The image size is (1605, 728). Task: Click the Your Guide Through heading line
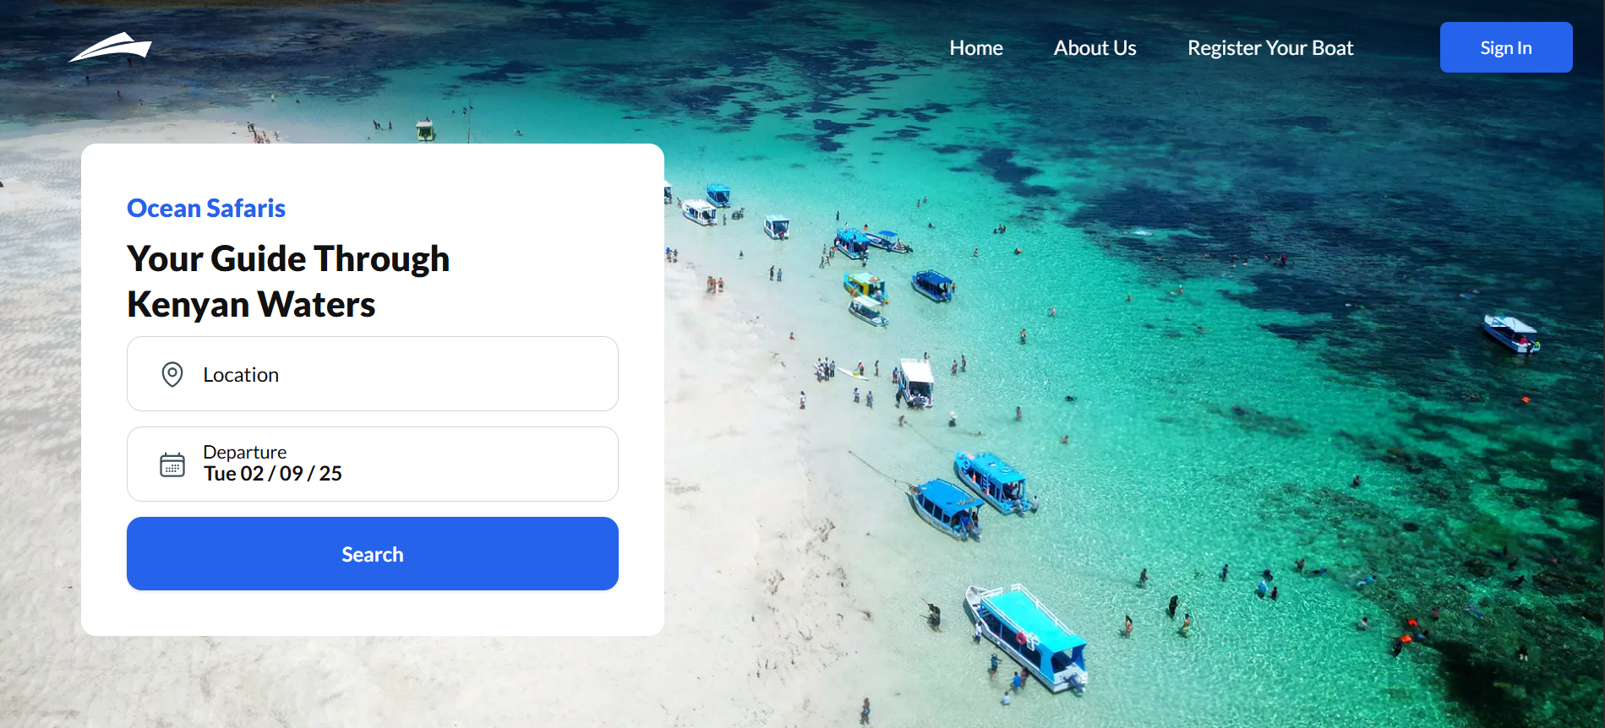click(x=288, y=258)
